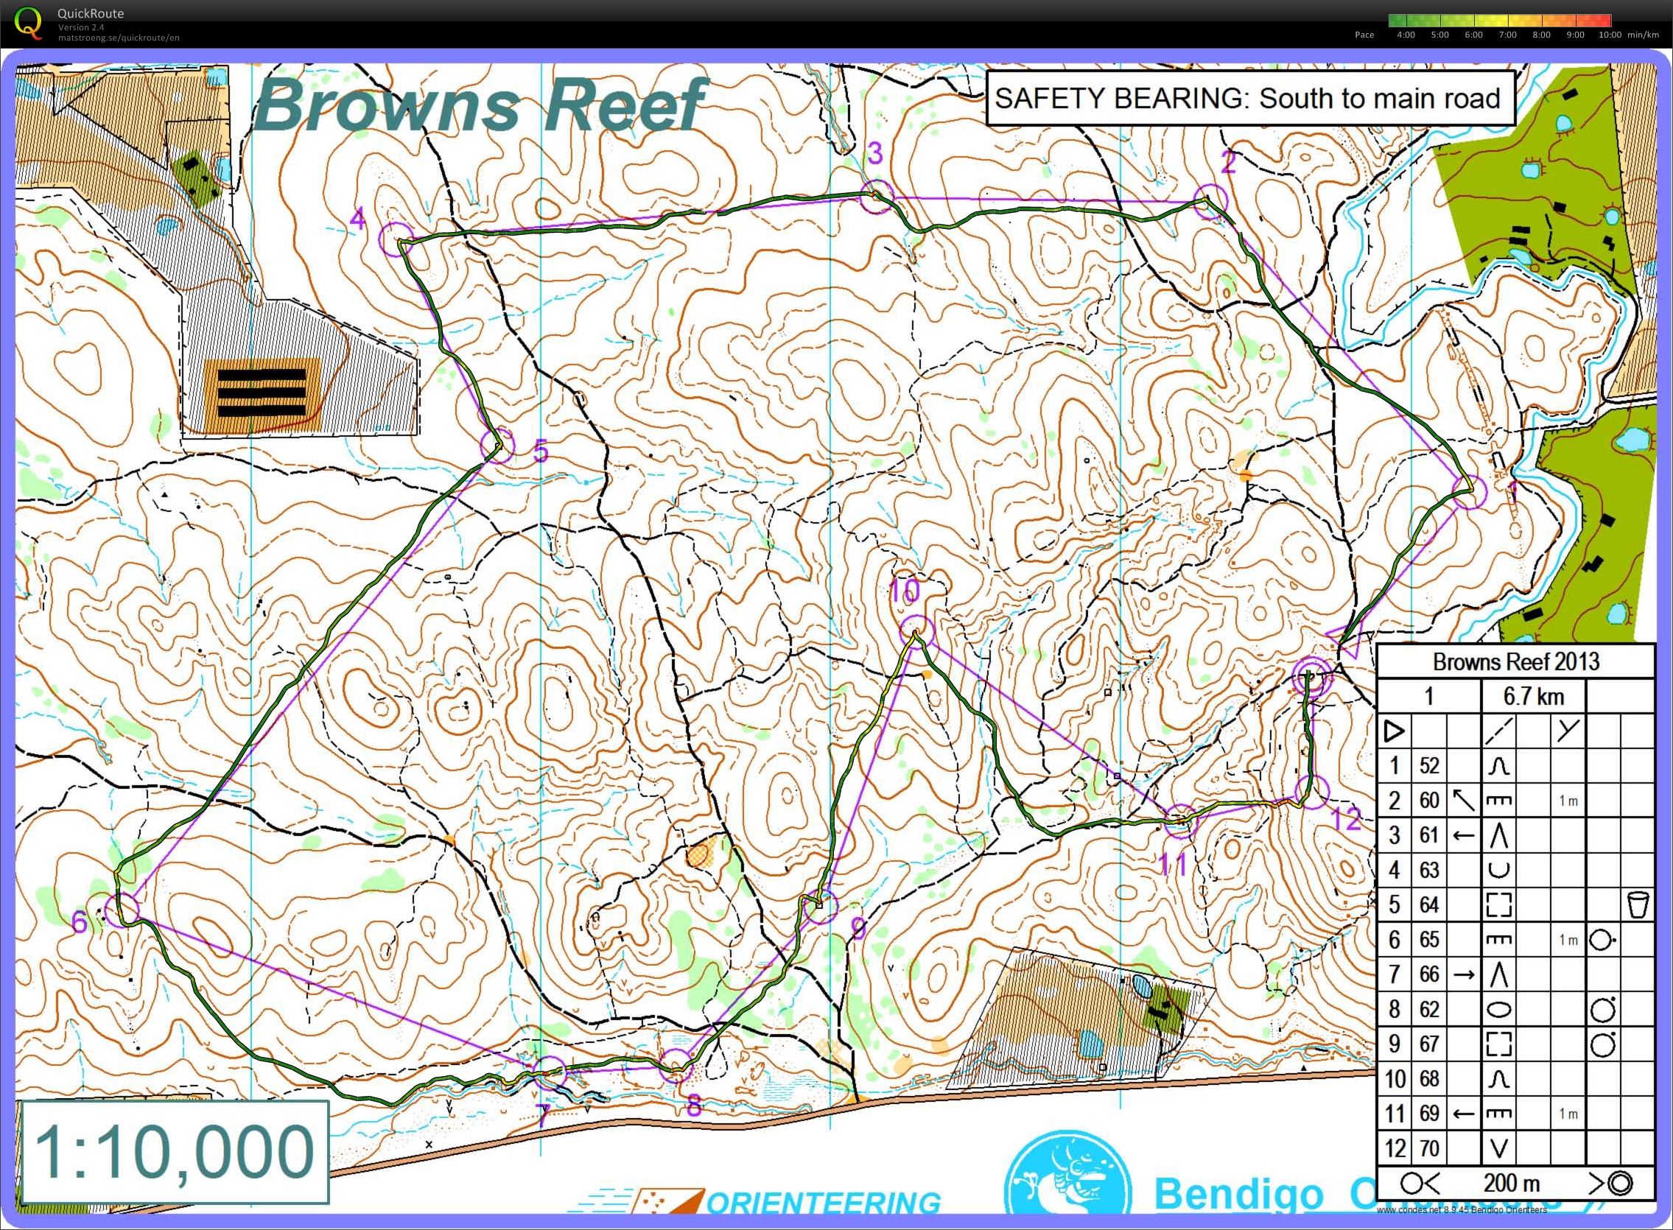1673x1230 pixels.
Task: Click control circle 10 on the map
Action: click(x=916, y=632)
